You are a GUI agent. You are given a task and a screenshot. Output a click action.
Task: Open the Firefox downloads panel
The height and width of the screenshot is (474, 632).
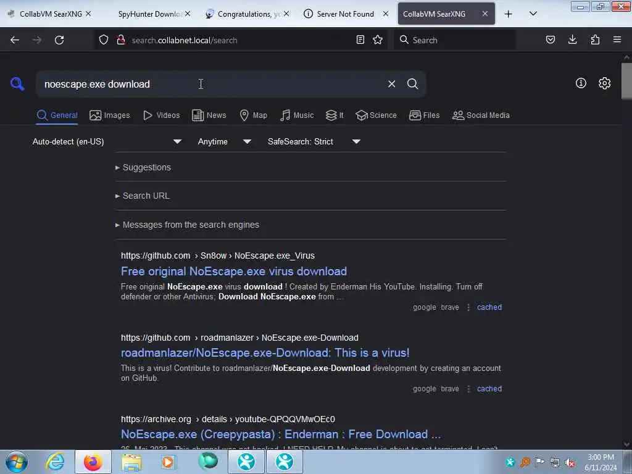572,40
